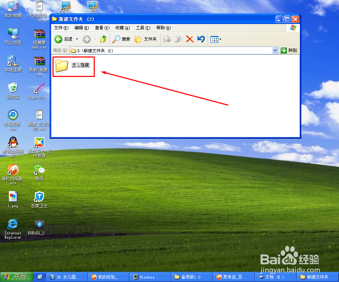
Task: Switch to 聚来宝_百 taskbar item
Action: point(234,277)
